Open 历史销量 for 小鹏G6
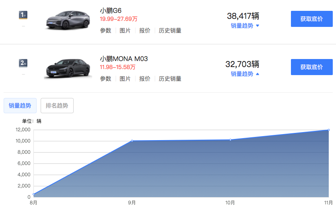Screen dimensions: 336x210 coord(170,31)
